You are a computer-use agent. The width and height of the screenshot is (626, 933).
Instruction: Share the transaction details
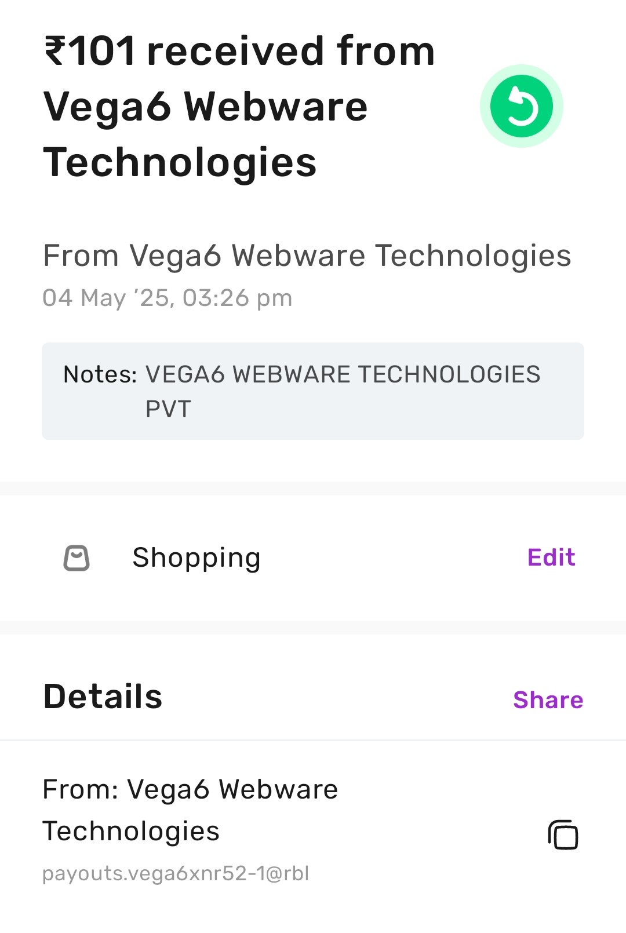(548, 700)
